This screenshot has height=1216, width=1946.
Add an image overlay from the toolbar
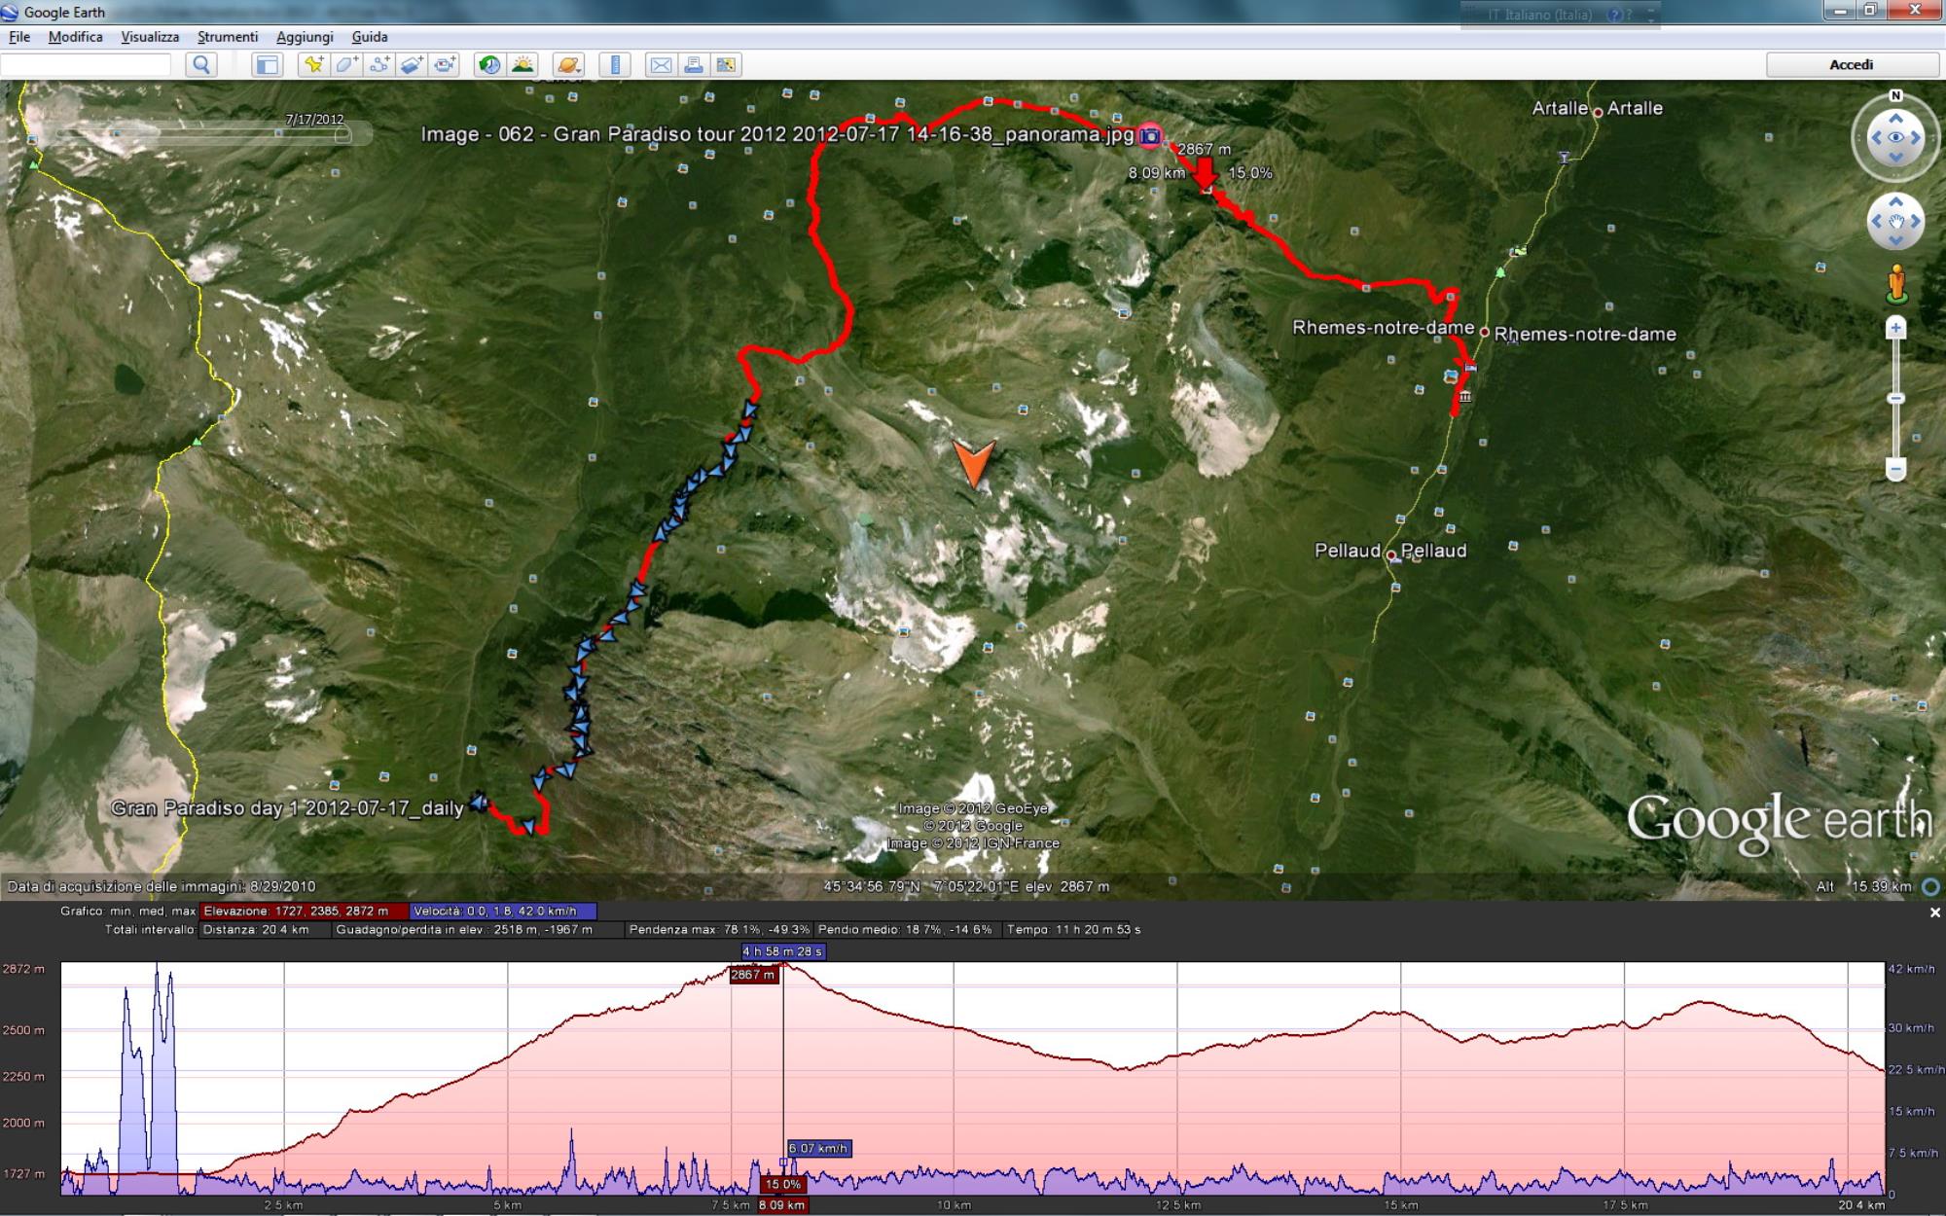413,65
